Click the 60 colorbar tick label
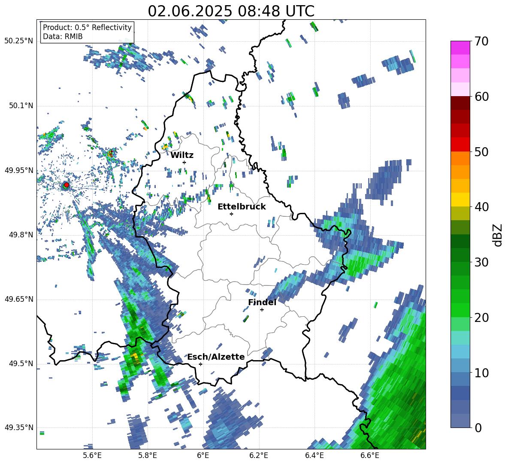 481,97
